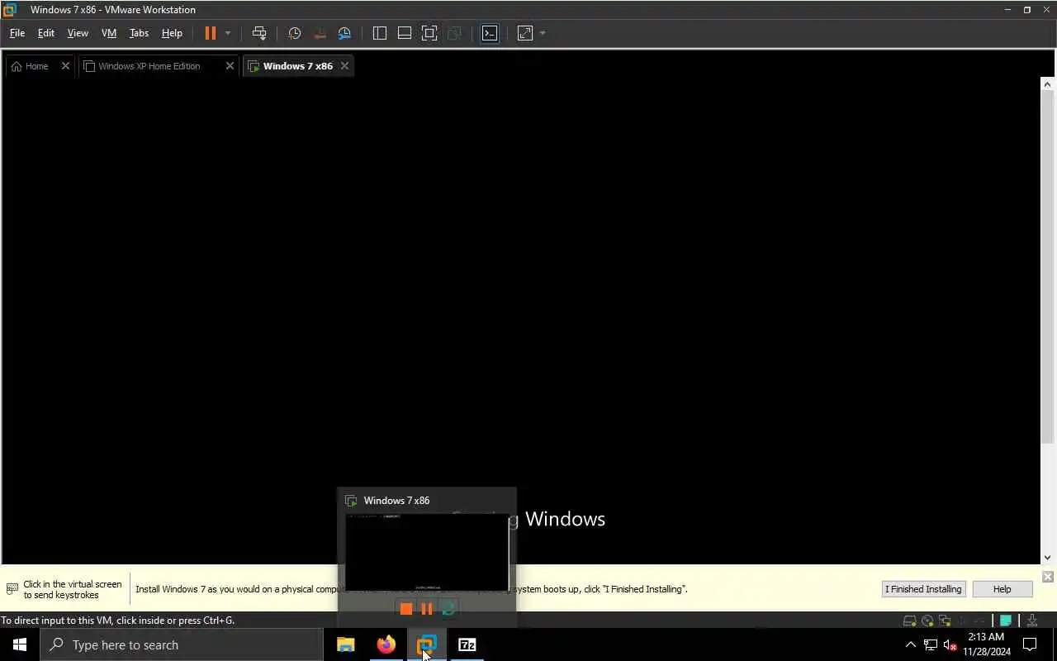The width and height of the screenshot is (1057, 661).
Task: Take a snapshot of this virtual machine
Action: [294, 33]
